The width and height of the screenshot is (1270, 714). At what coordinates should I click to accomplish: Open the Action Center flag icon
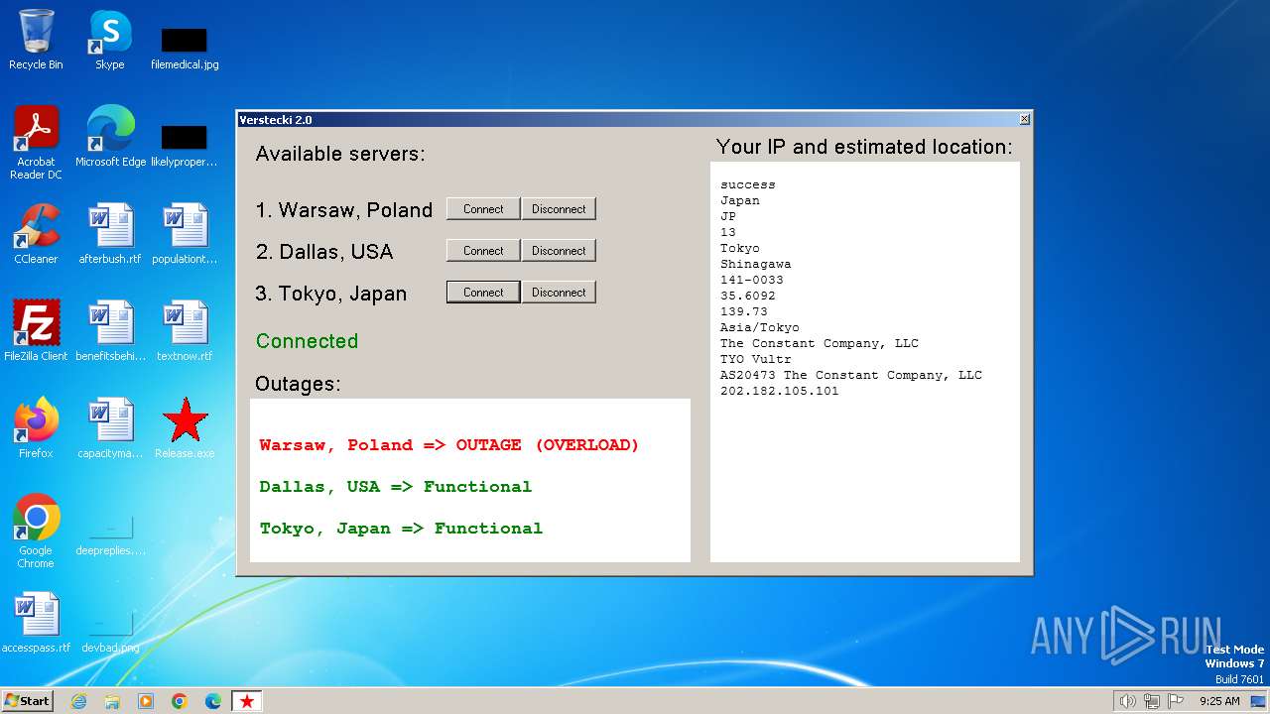coord(1176,701)
